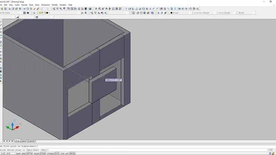Click the Cut scissors icon
This screenshot has width=276, height=155.
(x=24, y=9)
